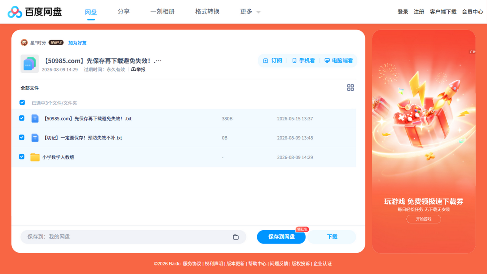Open file 【切记】一定要保存！预防失效不补.txt

coord(82,138)
